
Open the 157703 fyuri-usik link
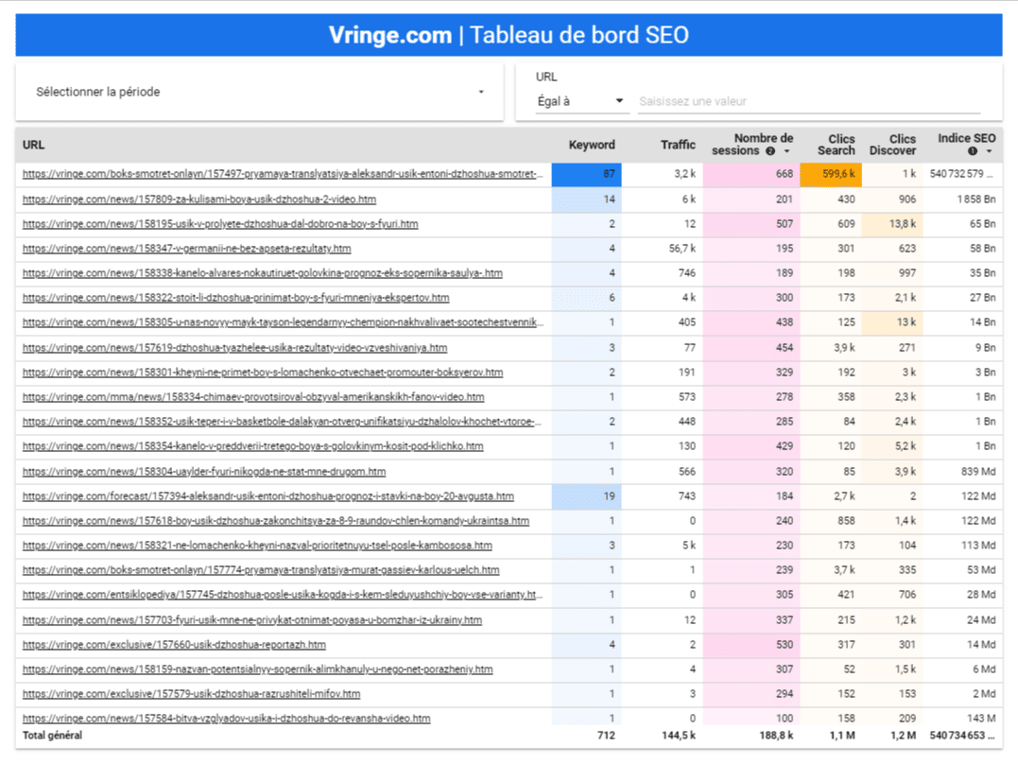point(252,620)
